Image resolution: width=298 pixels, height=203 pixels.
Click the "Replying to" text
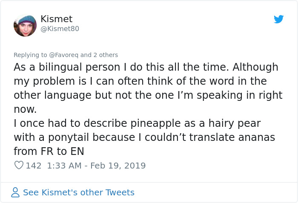point(30,55)
